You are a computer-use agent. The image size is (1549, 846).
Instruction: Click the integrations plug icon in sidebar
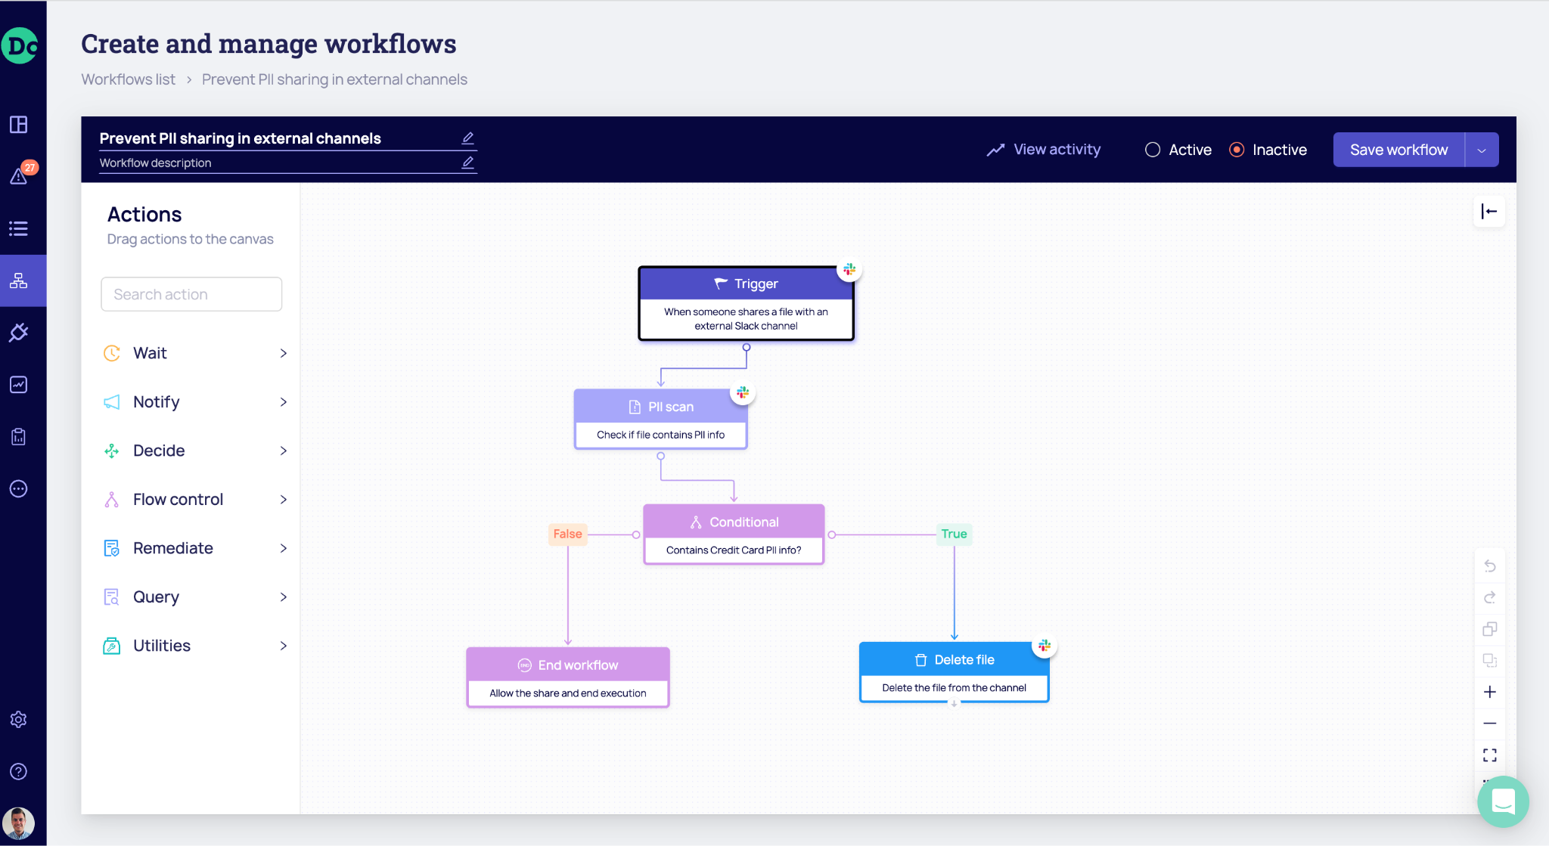pos(19,333)
